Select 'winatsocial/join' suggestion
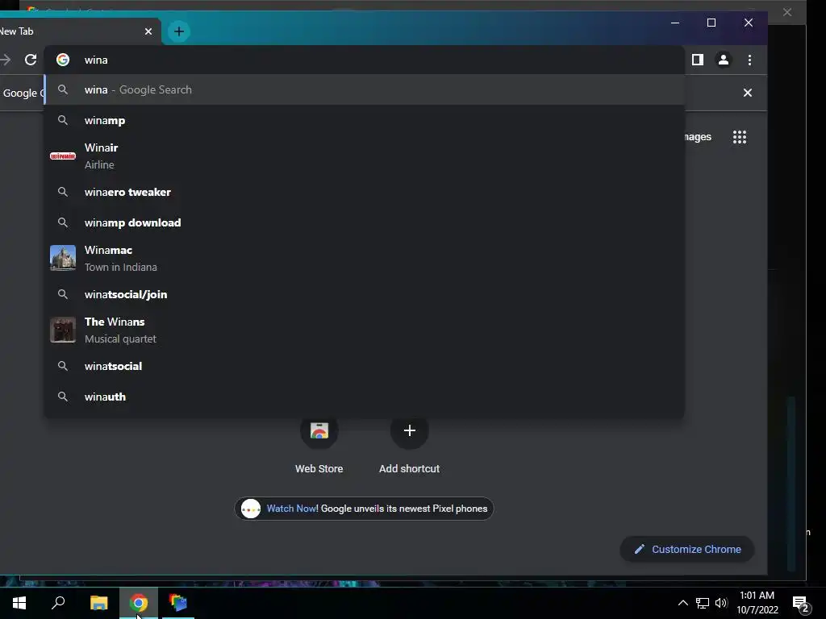Screen dimensions: 826x619 click(365, 294)
